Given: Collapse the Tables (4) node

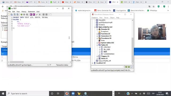Looking at the screenshot, I should 97,45.
